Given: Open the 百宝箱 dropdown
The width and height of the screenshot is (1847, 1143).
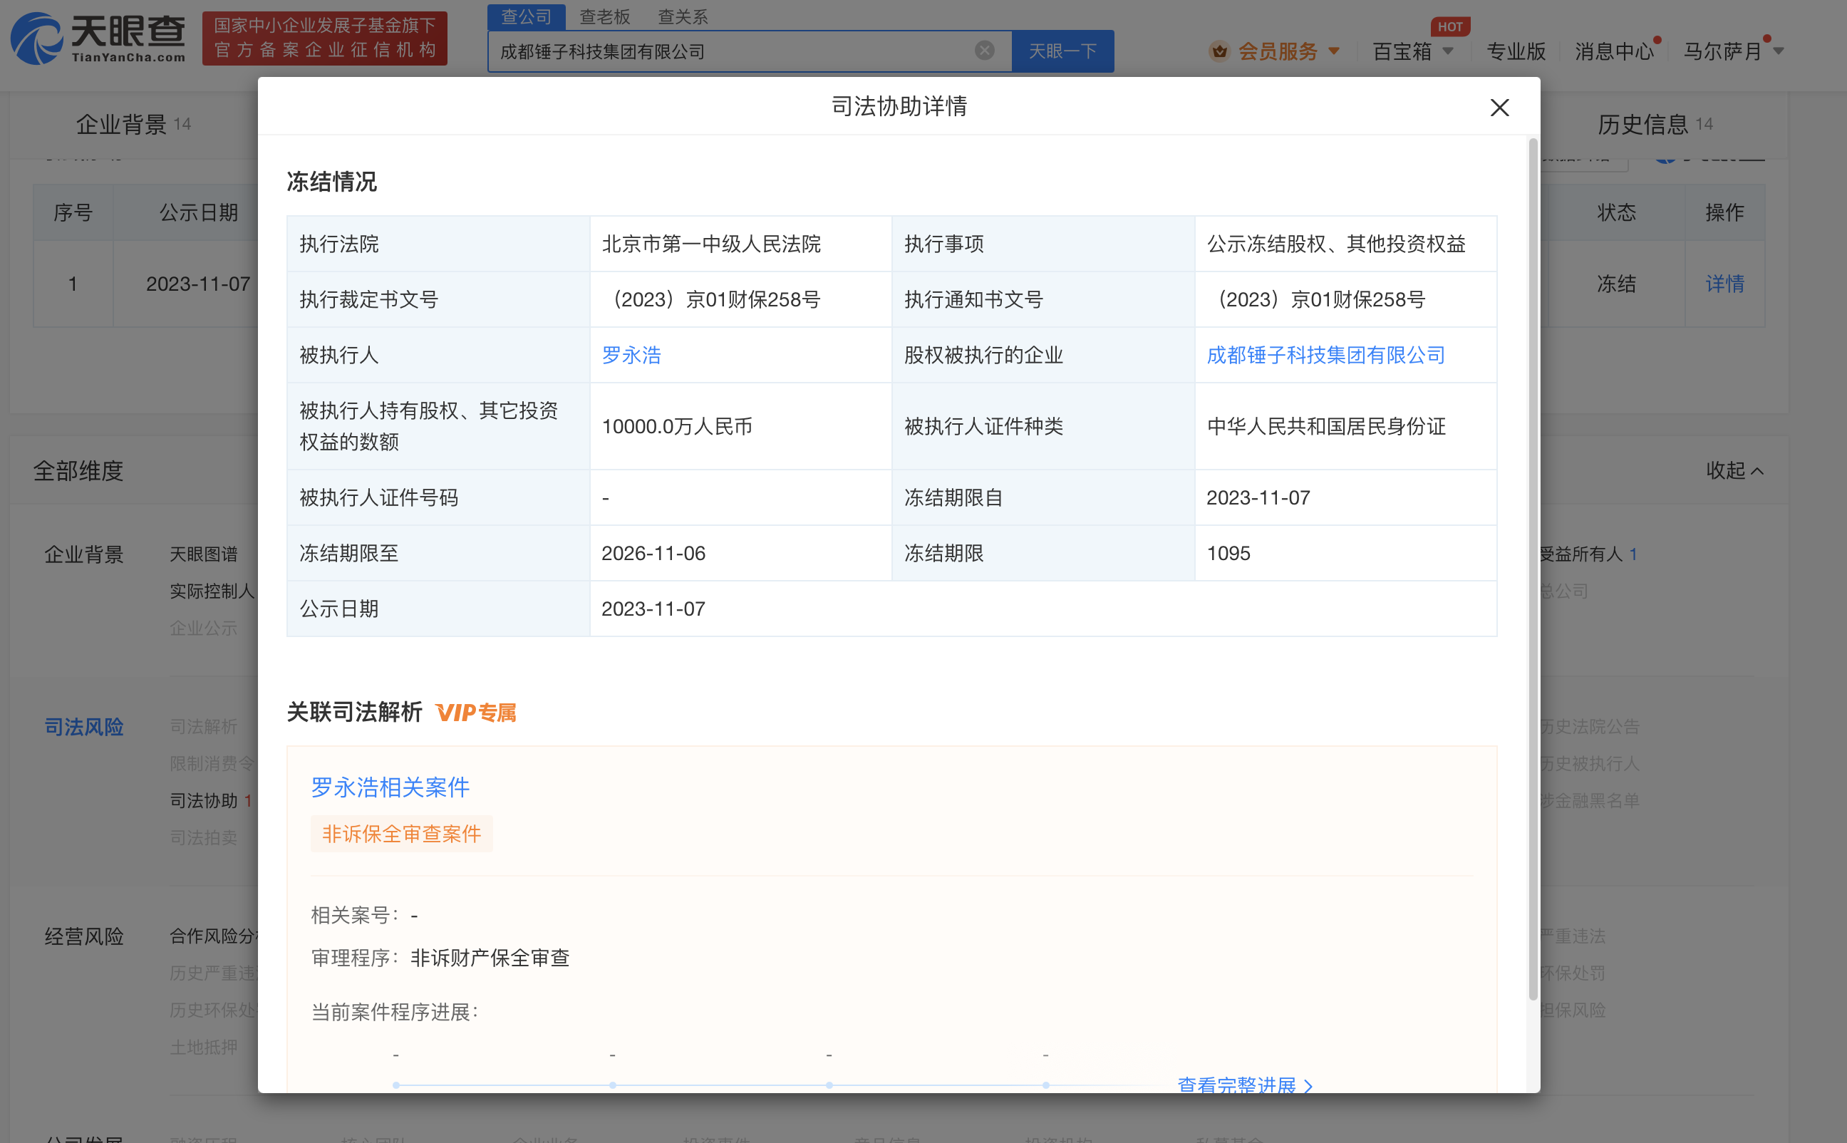Looking at the screenshot, I should (1402, 51).
